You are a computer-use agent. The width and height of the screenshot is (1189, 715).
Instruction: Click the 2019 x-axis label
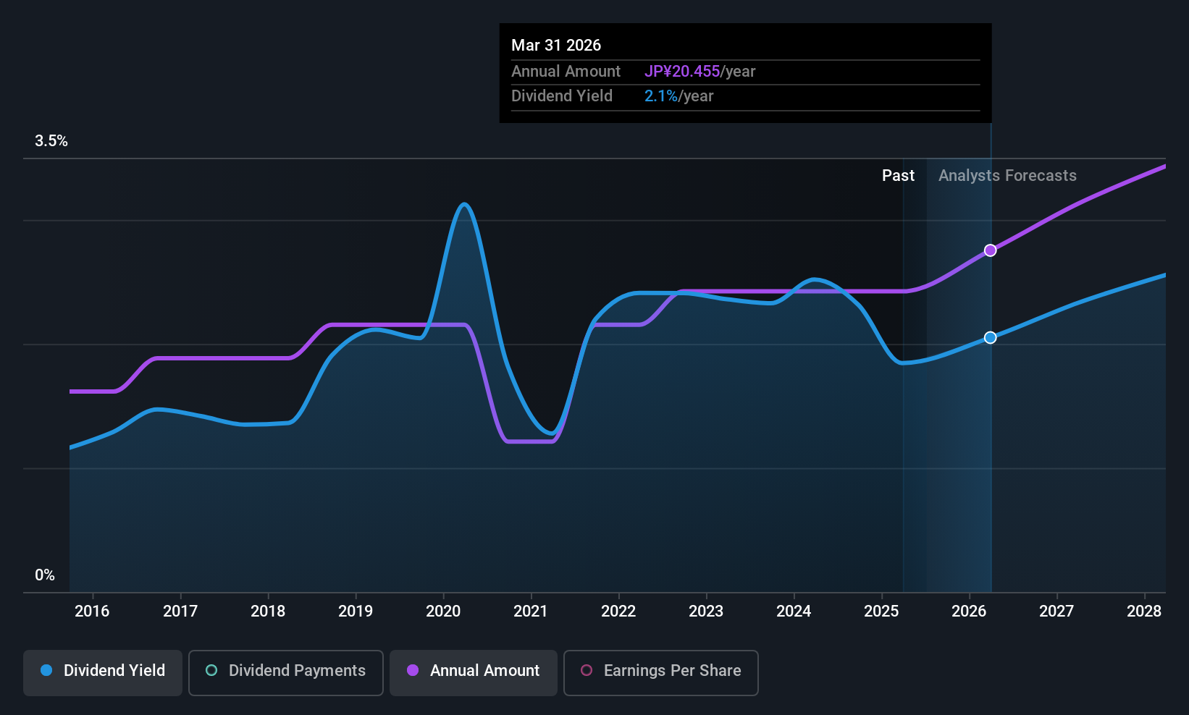pos(356,612)
